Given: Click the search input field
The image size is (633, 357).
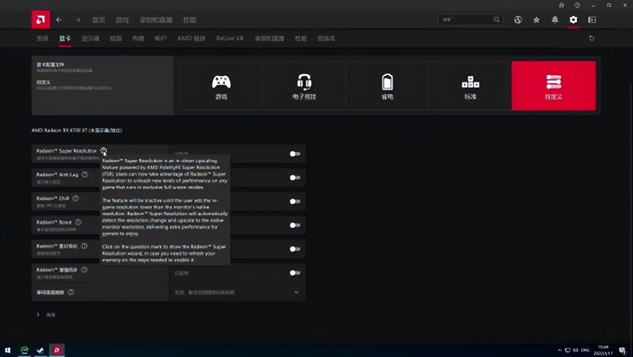Looking at the screenshot, I should 465,20.
